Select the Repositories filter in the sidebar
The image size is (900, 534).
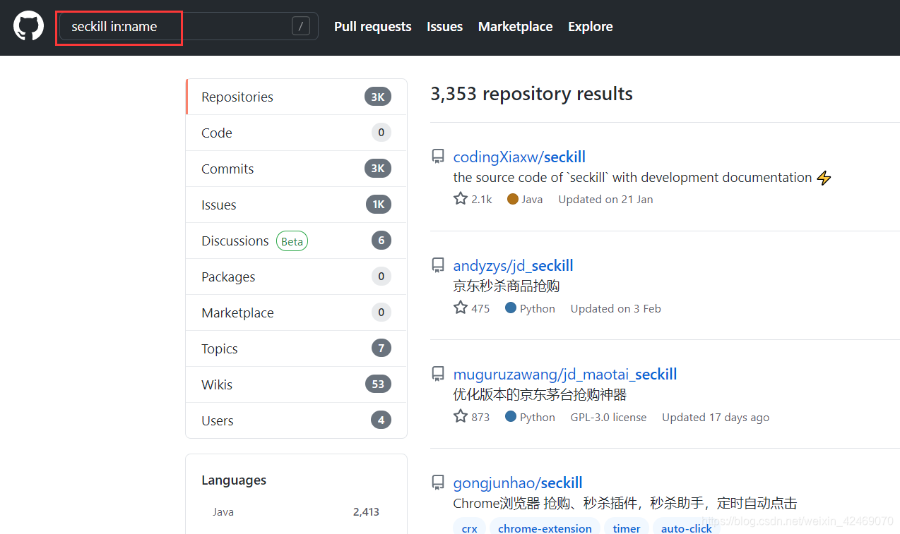[296, 97]
